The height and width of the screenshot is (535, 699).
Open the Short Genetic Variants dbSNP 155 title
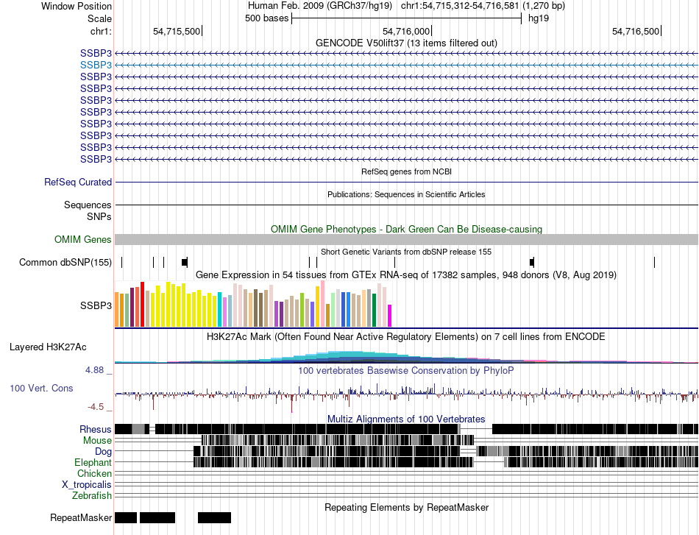[406, 252]
